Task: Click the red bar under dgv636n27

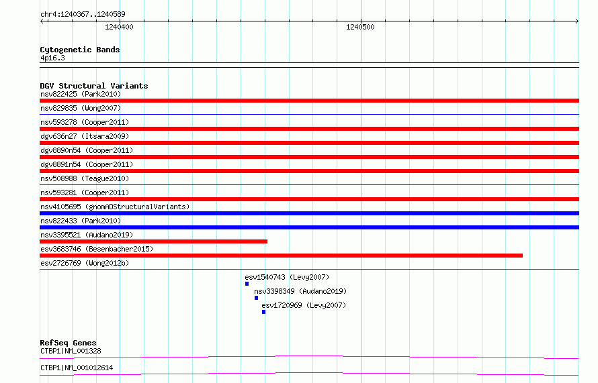Action: point(309,143)
